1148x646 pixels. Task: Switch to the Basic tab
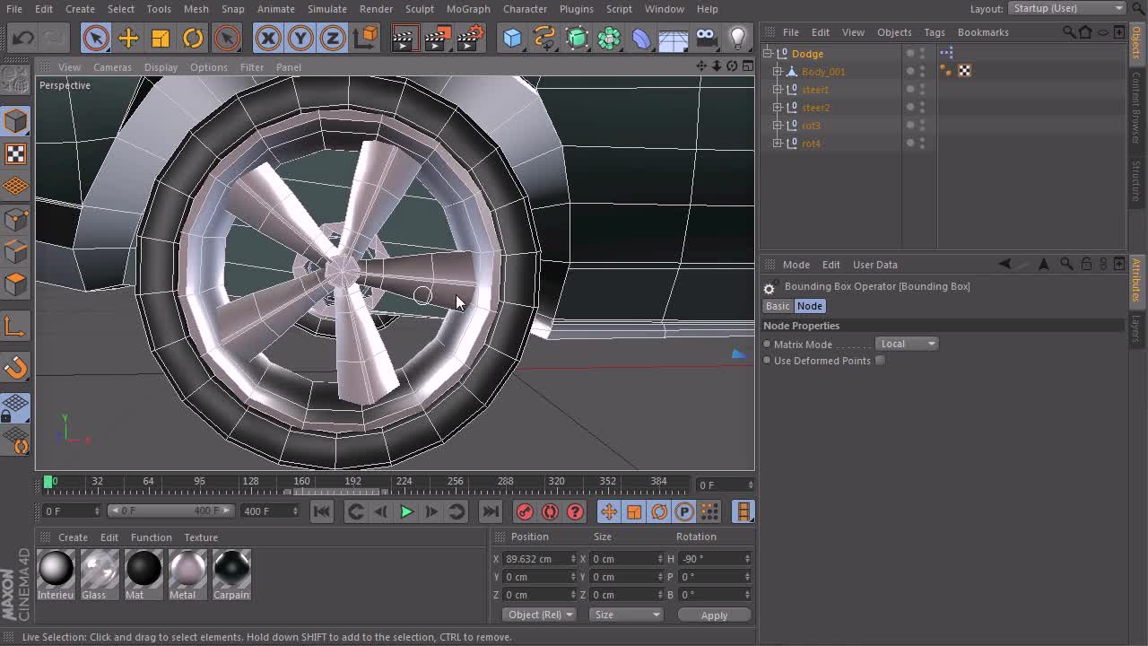(778, 306)
